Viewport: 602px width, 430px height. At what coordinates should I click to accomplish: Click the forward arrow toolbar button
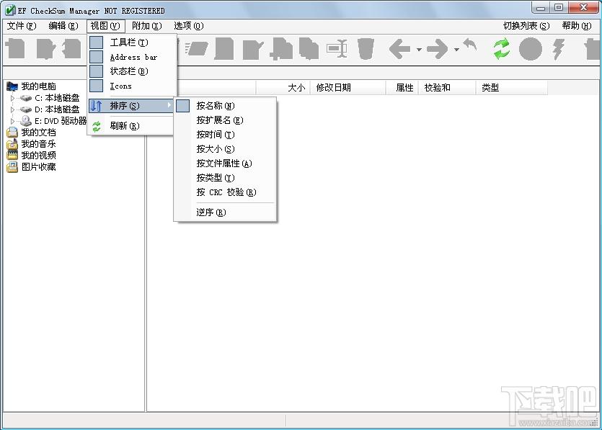click(438, 49)
